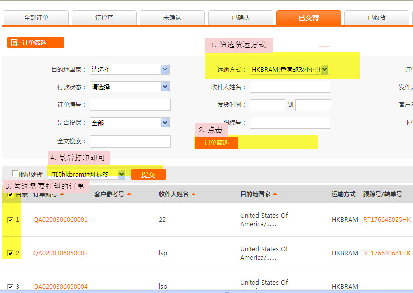Viewport: 413px width, 293px height.
Task: Toggle the 批量处理 checkbox
Action: tap(15, 174)
